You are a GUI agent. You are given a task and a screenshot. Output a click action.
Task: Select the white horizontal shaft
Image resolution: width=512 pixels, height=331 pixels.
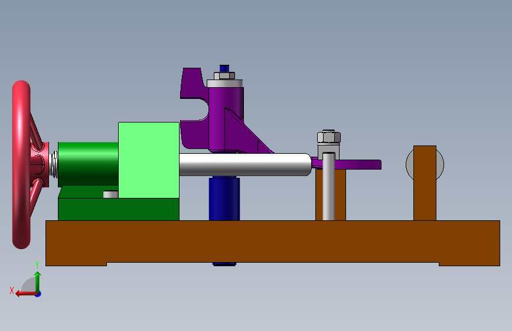tap(245, 164)
